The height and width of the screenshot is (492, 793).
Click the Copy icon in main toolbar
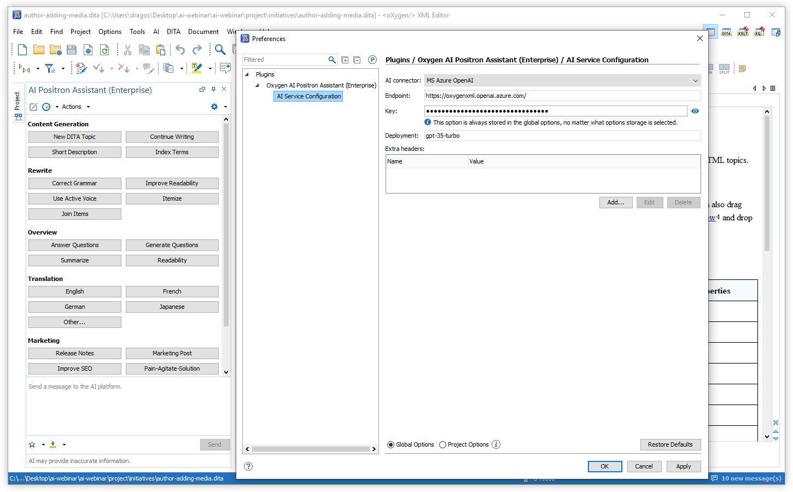point(144,50)
